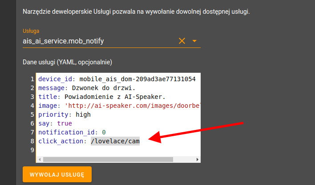This screenshot has width=315, height=185.
Task: Click the click_action key on line 8
Action: tap(61, 141)
